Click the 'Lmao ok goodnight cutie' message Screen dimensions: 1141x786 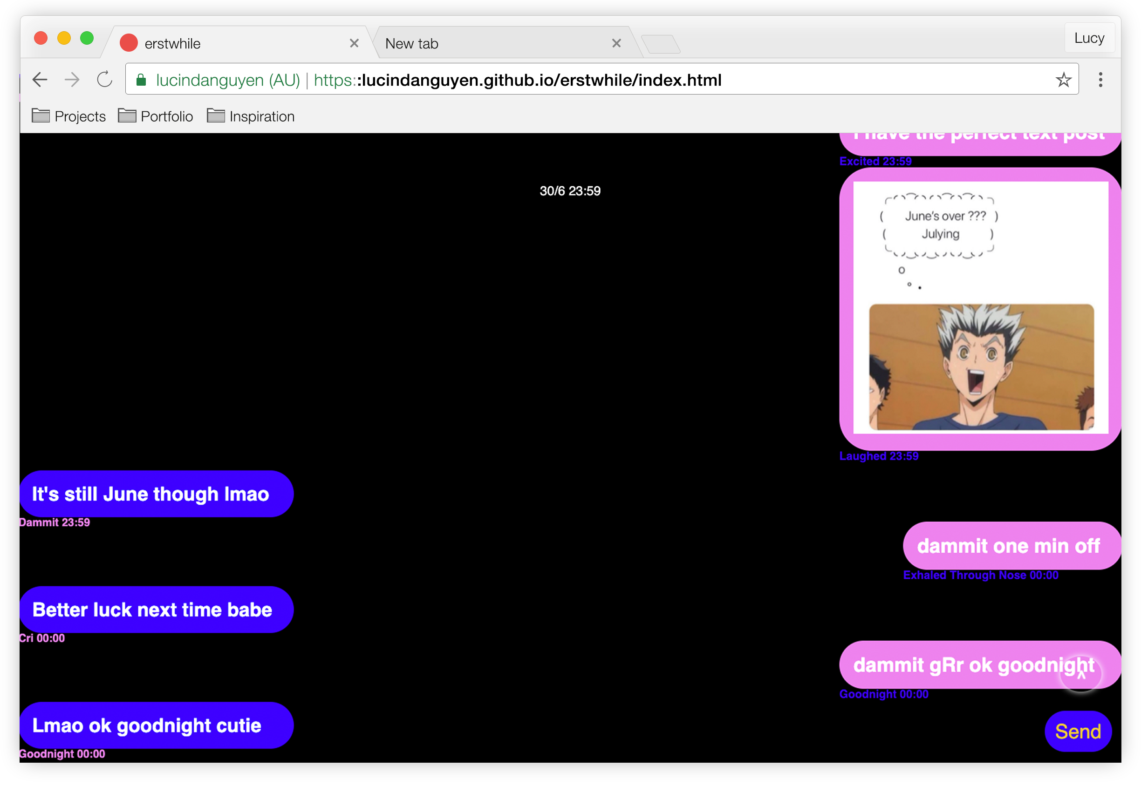coord(156,725)
